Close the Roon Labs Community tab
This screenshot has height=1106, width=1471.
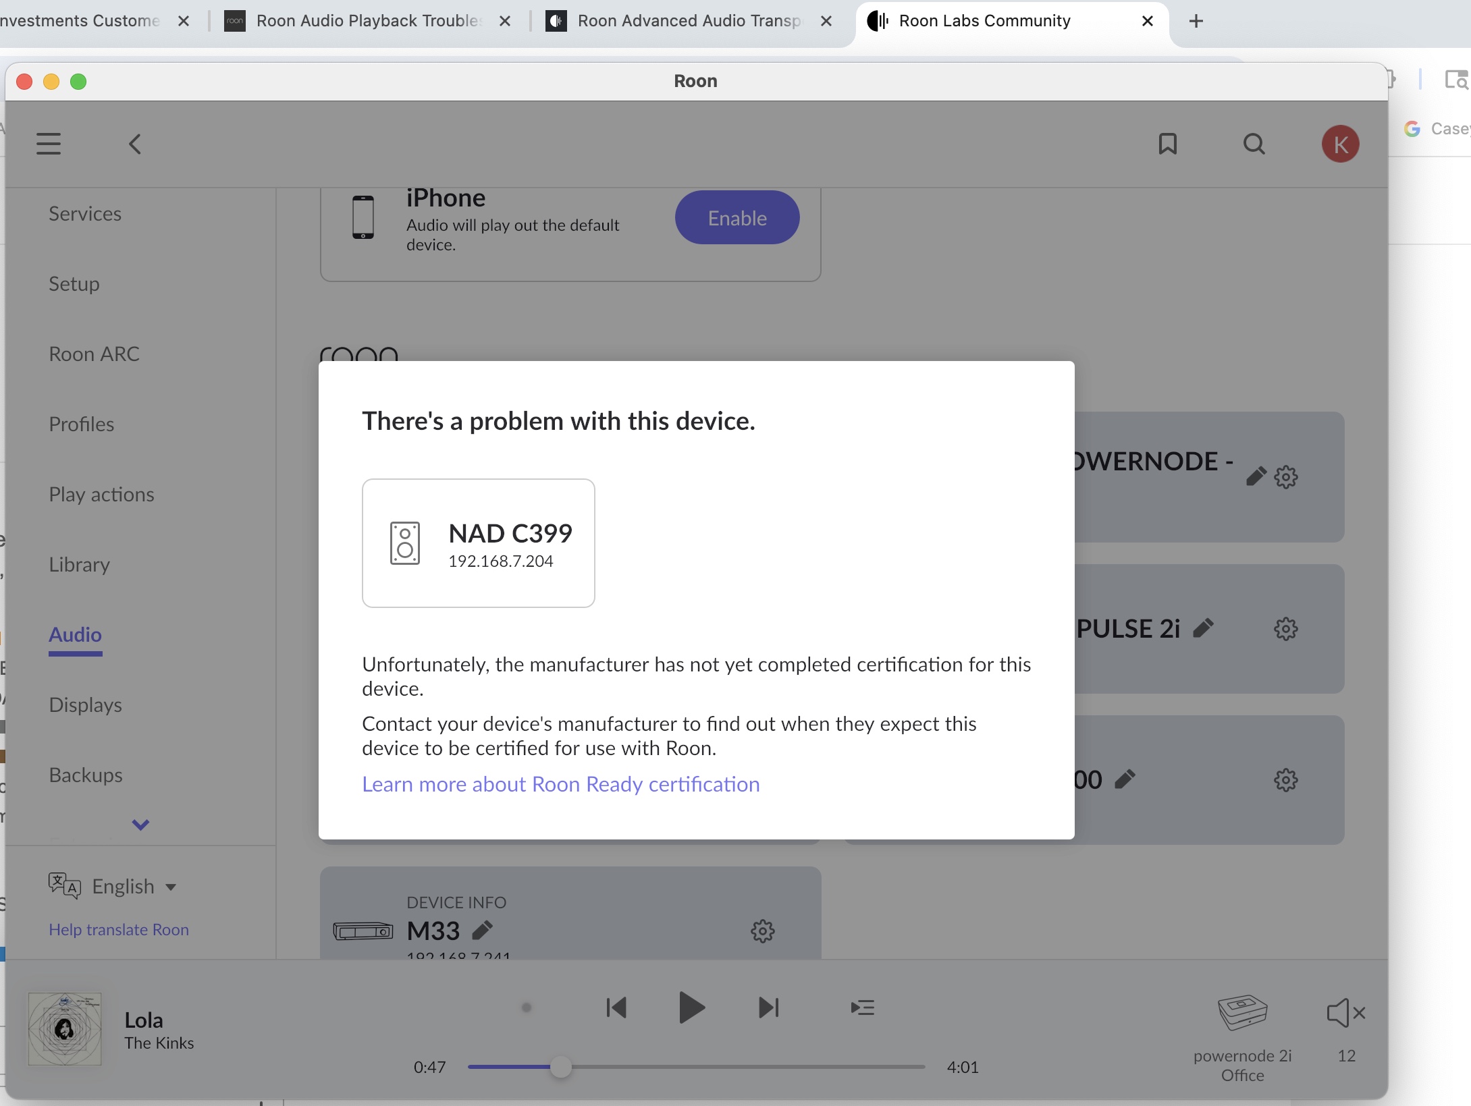1147,21
